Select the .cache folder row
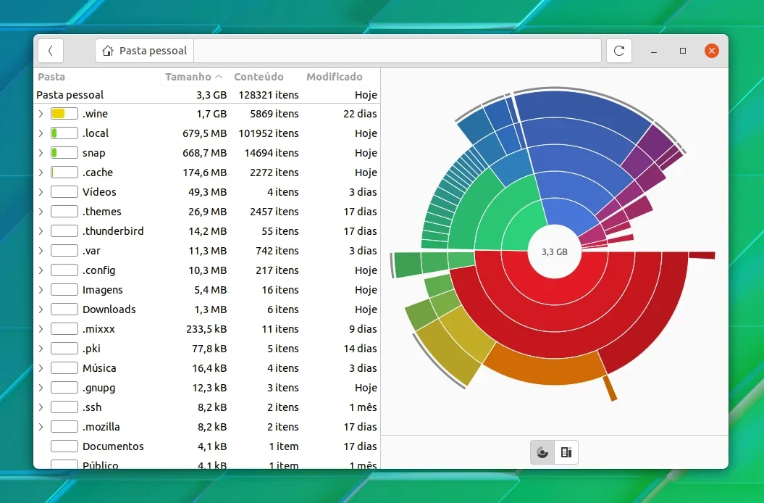The height and width of the screenshot is (503, 764). pyautogui.click(x=206, y=172)
